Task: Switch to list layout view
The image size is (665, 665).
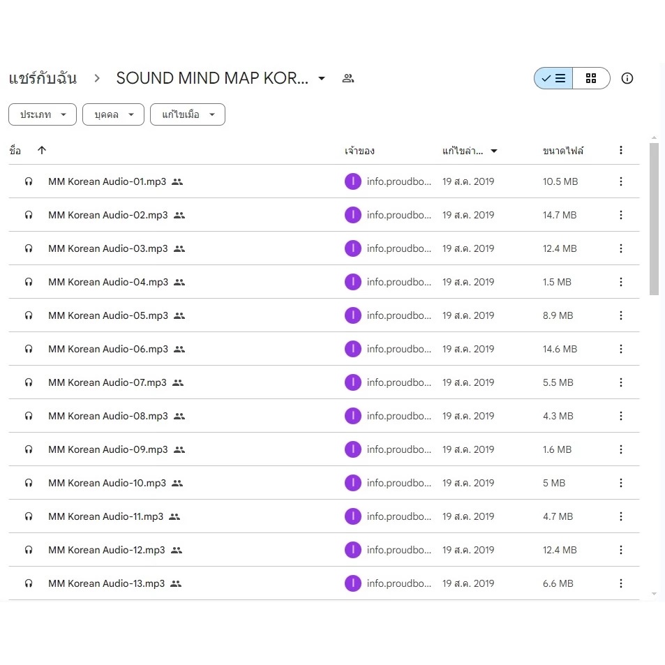Action: coord(553,78)
